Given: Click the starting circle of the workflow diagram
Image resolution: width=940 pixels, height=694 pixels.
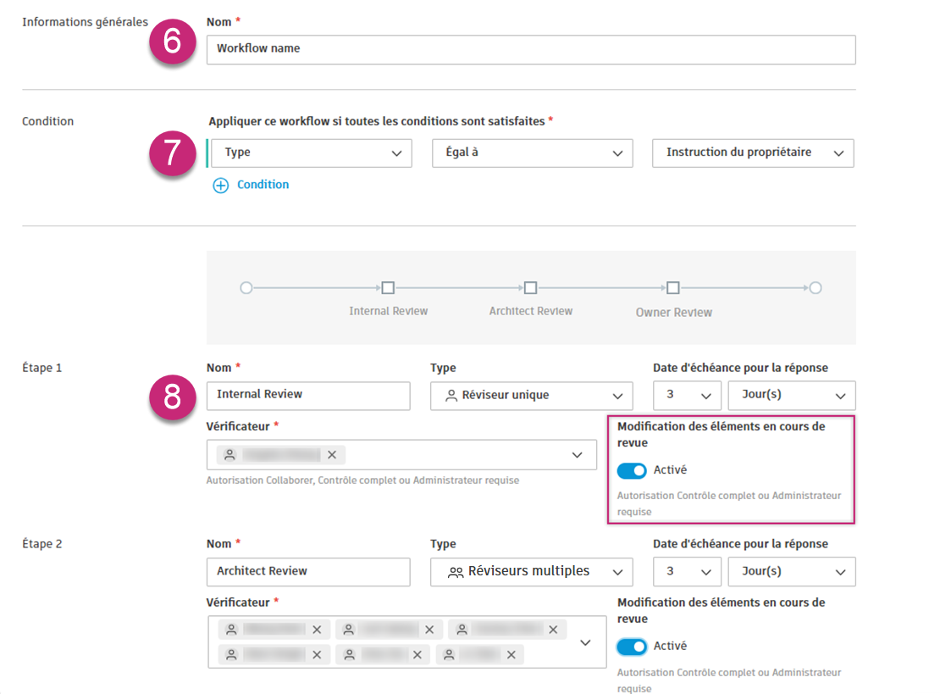Looking at the screenshot, I should [246, 287].
